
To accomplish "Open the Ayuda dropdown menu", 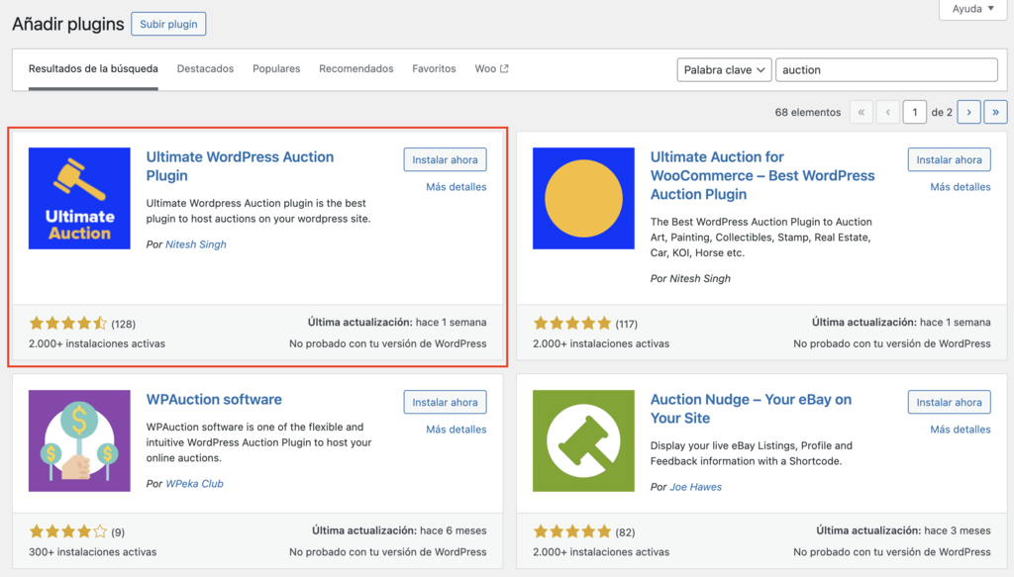I will pos(971,9).
